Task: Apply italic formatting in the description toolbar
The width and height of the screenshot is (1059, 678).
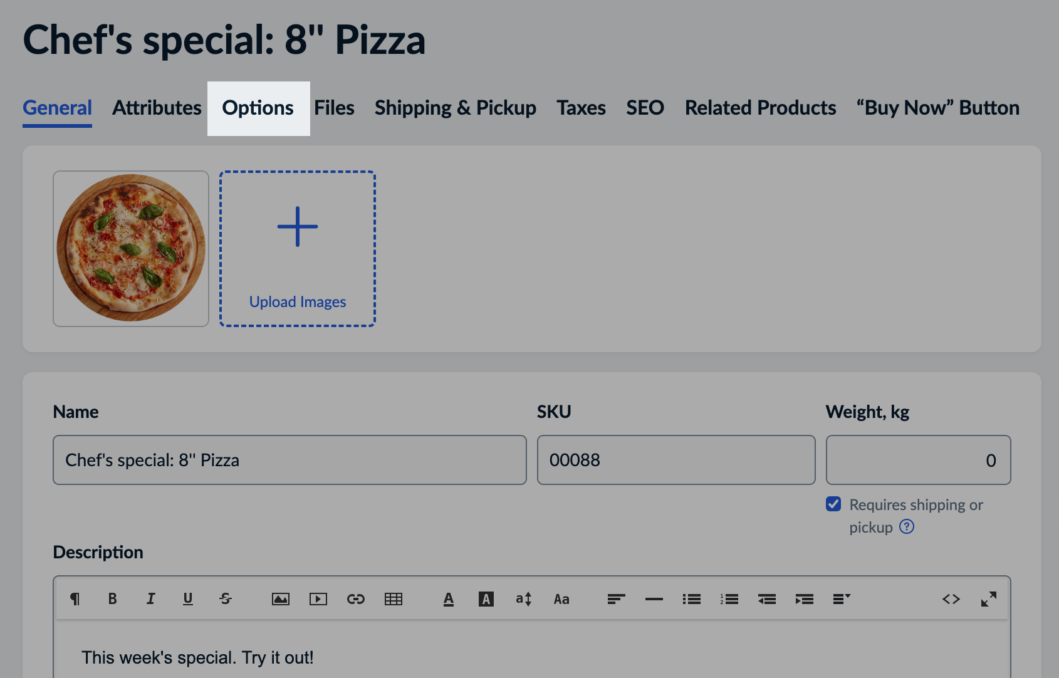Action: coord(150,598)
